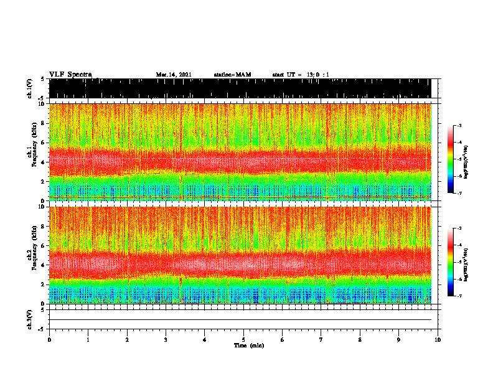
Task: Click the time axis tick label '5'
Action: (243, 340)
